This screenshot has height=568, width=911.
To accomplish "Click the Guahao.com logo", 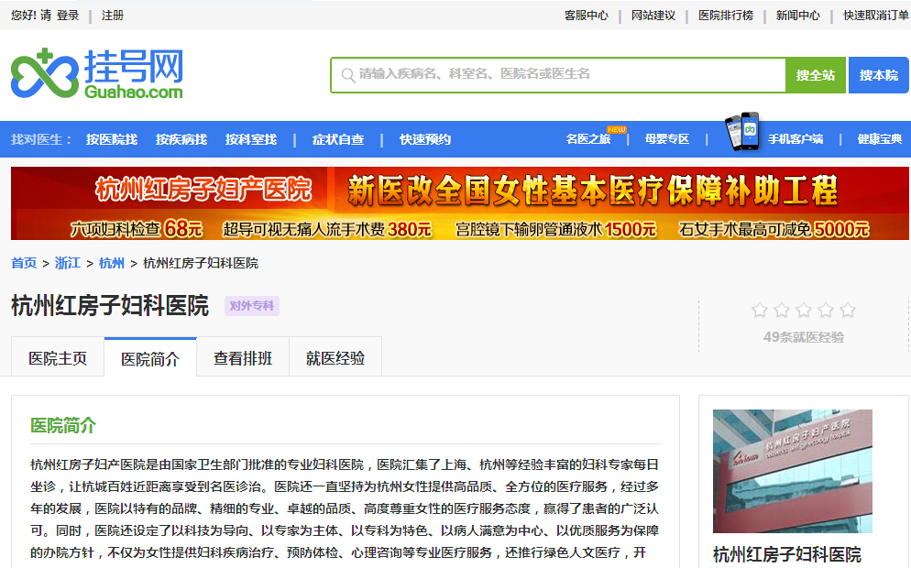I will tap(97, 74).
